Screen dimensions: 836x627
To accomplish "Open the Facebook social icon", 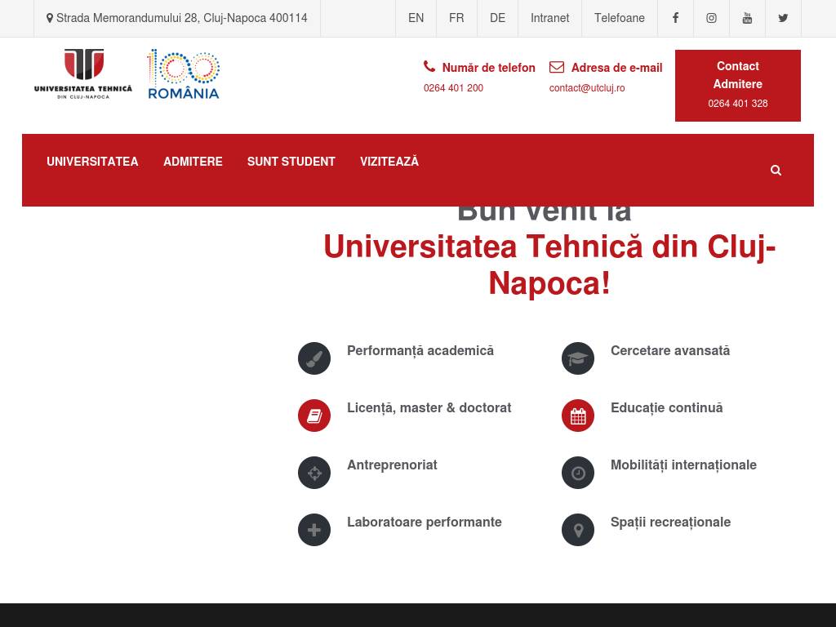I will point(675,18).
